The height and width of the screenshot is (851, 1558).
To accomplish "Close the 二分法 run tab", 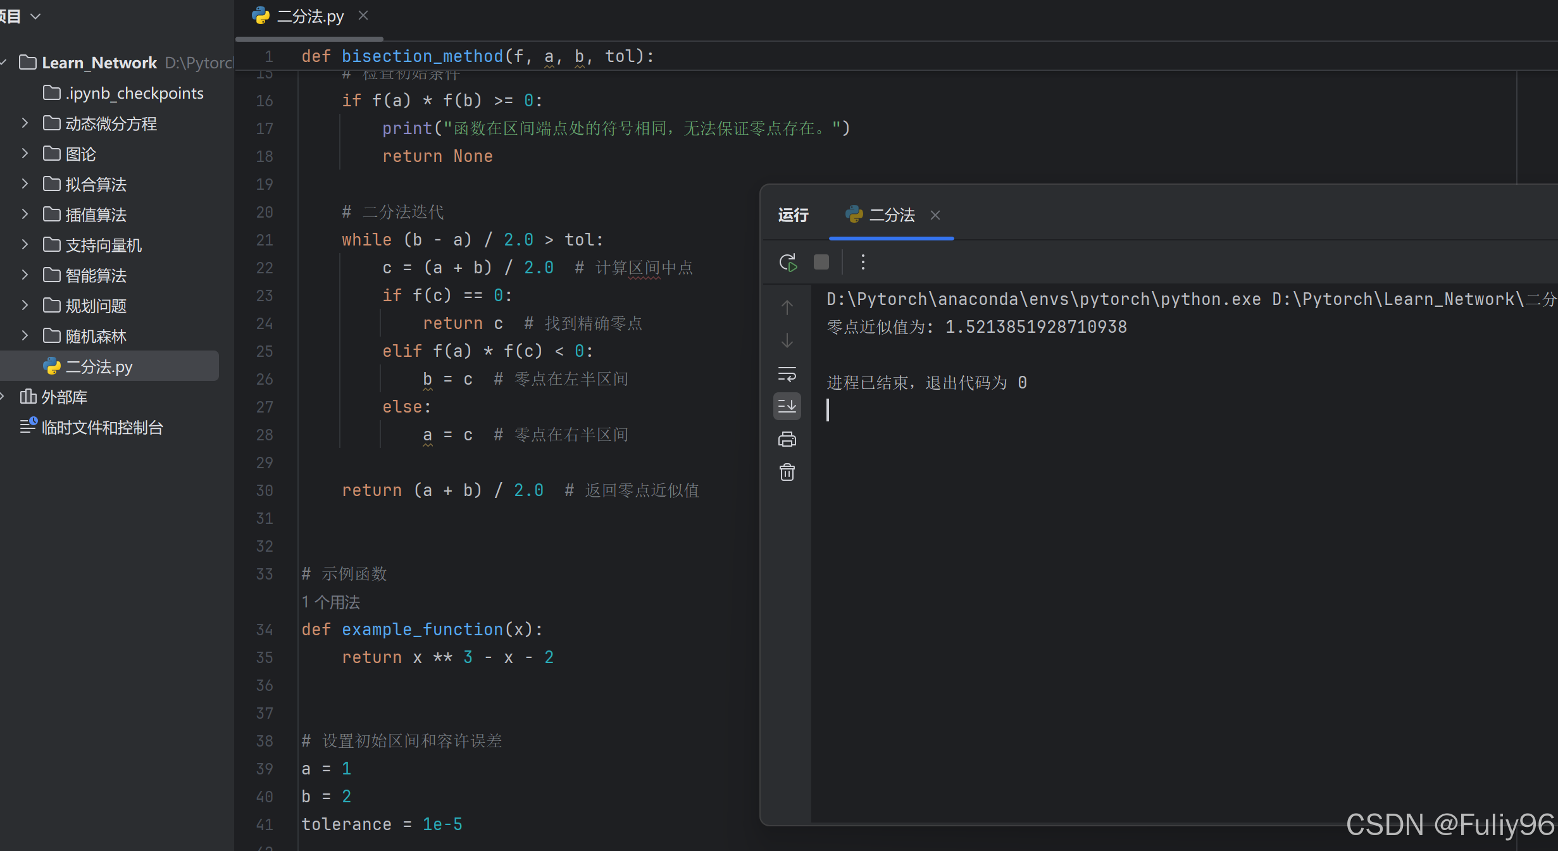I will [935, 215].
